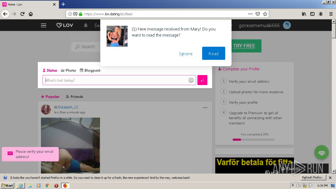
Task: Open Chrome from the taskbar
Action: coord(47,186)
